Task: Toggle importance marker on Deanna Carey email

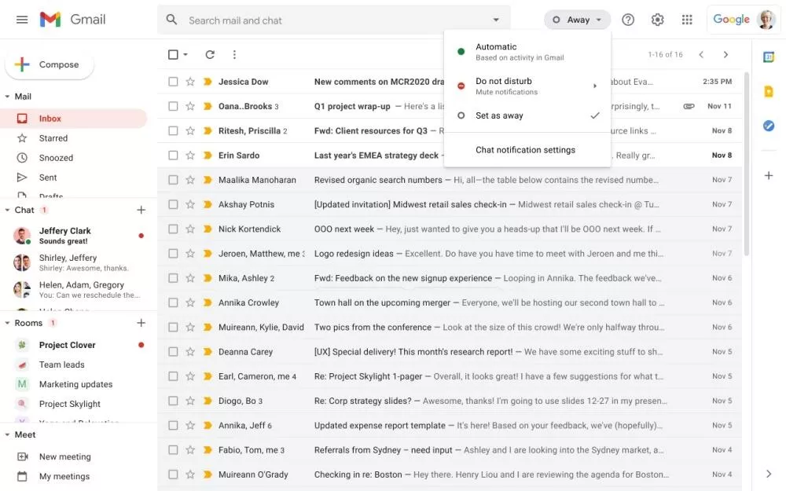Action: click(x=207, y=352)
